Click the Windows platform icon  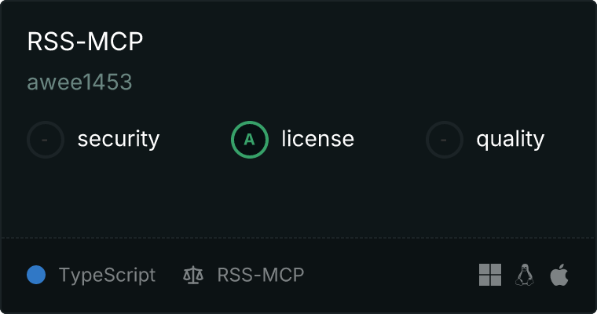pyautogui.click(x=490, y=275)
